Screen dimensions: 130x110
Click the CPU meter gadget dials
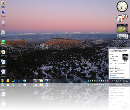pos(122,18)
